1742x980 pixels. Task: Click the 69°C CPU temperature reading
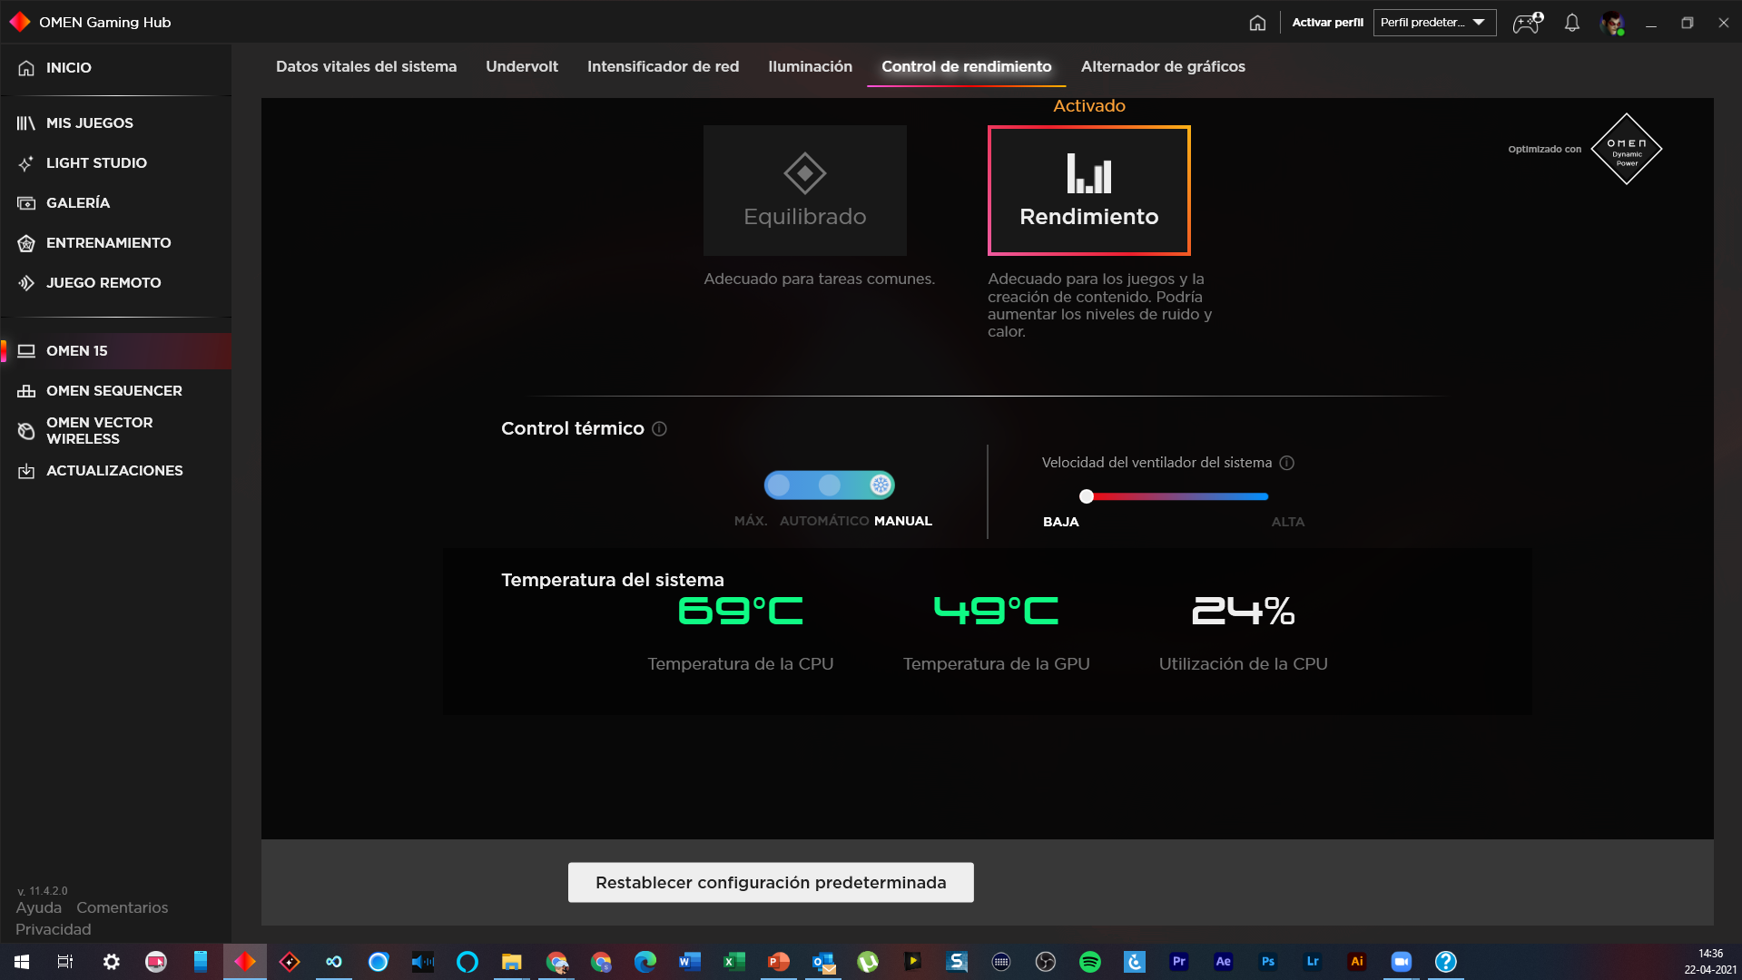pyautogui.click(x=741, y=611)
